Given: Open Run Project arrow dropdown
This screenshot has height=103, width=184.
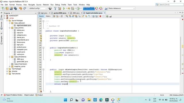Looking at the screenshot, I should click(66, 8).
